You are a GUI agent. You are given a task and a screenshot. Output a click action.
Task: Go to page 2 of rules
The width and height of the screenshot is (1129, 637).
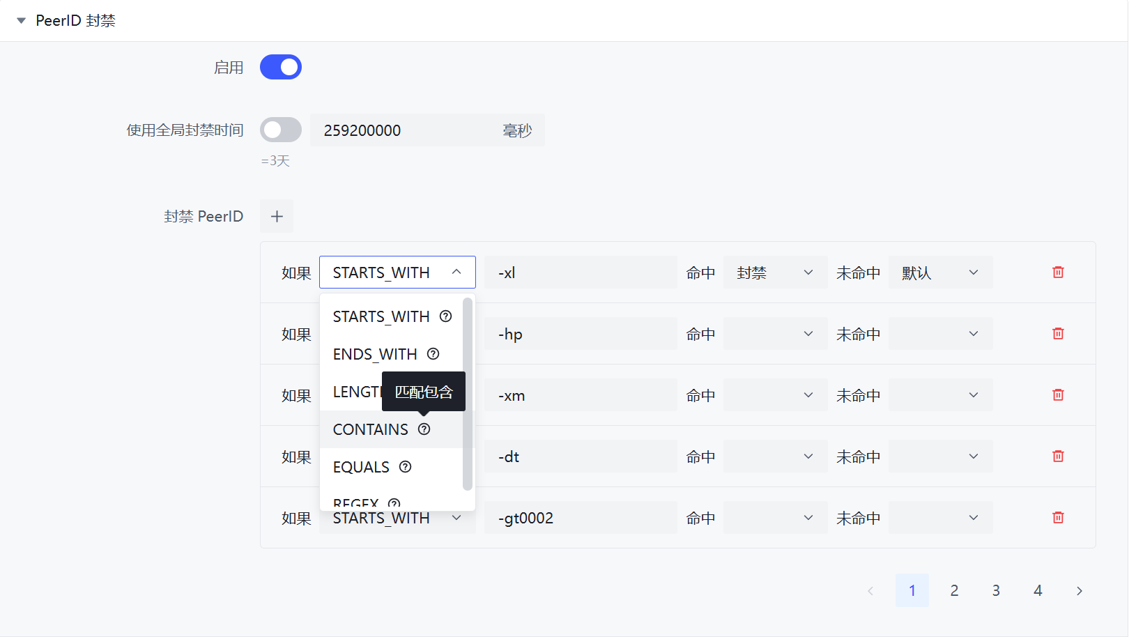point(954,591)
